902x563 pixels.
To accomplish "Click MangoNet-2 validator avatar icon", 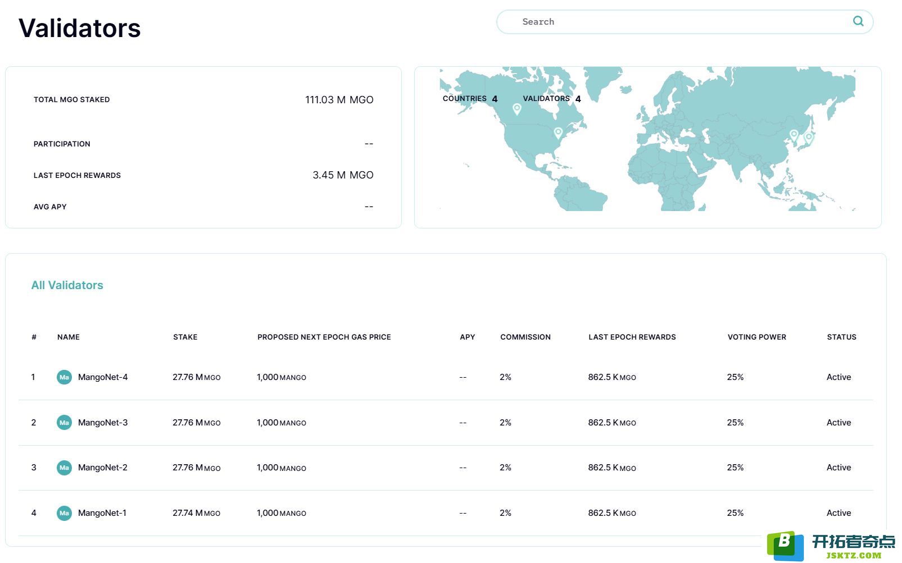I will click(x=64, y=468).
